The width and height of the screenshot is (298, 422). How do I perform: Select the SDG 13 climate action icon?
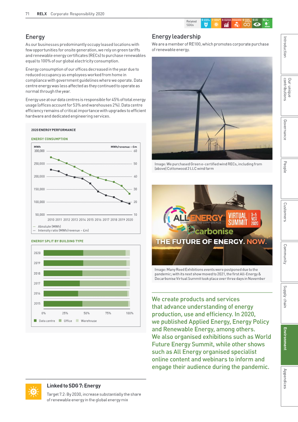tap(257, 23)
